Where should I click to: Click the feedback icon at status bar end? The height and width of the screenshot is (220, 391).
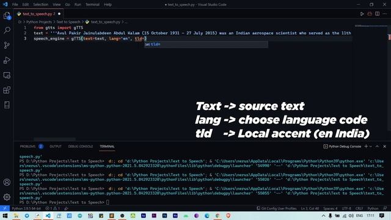pos(385,208)
